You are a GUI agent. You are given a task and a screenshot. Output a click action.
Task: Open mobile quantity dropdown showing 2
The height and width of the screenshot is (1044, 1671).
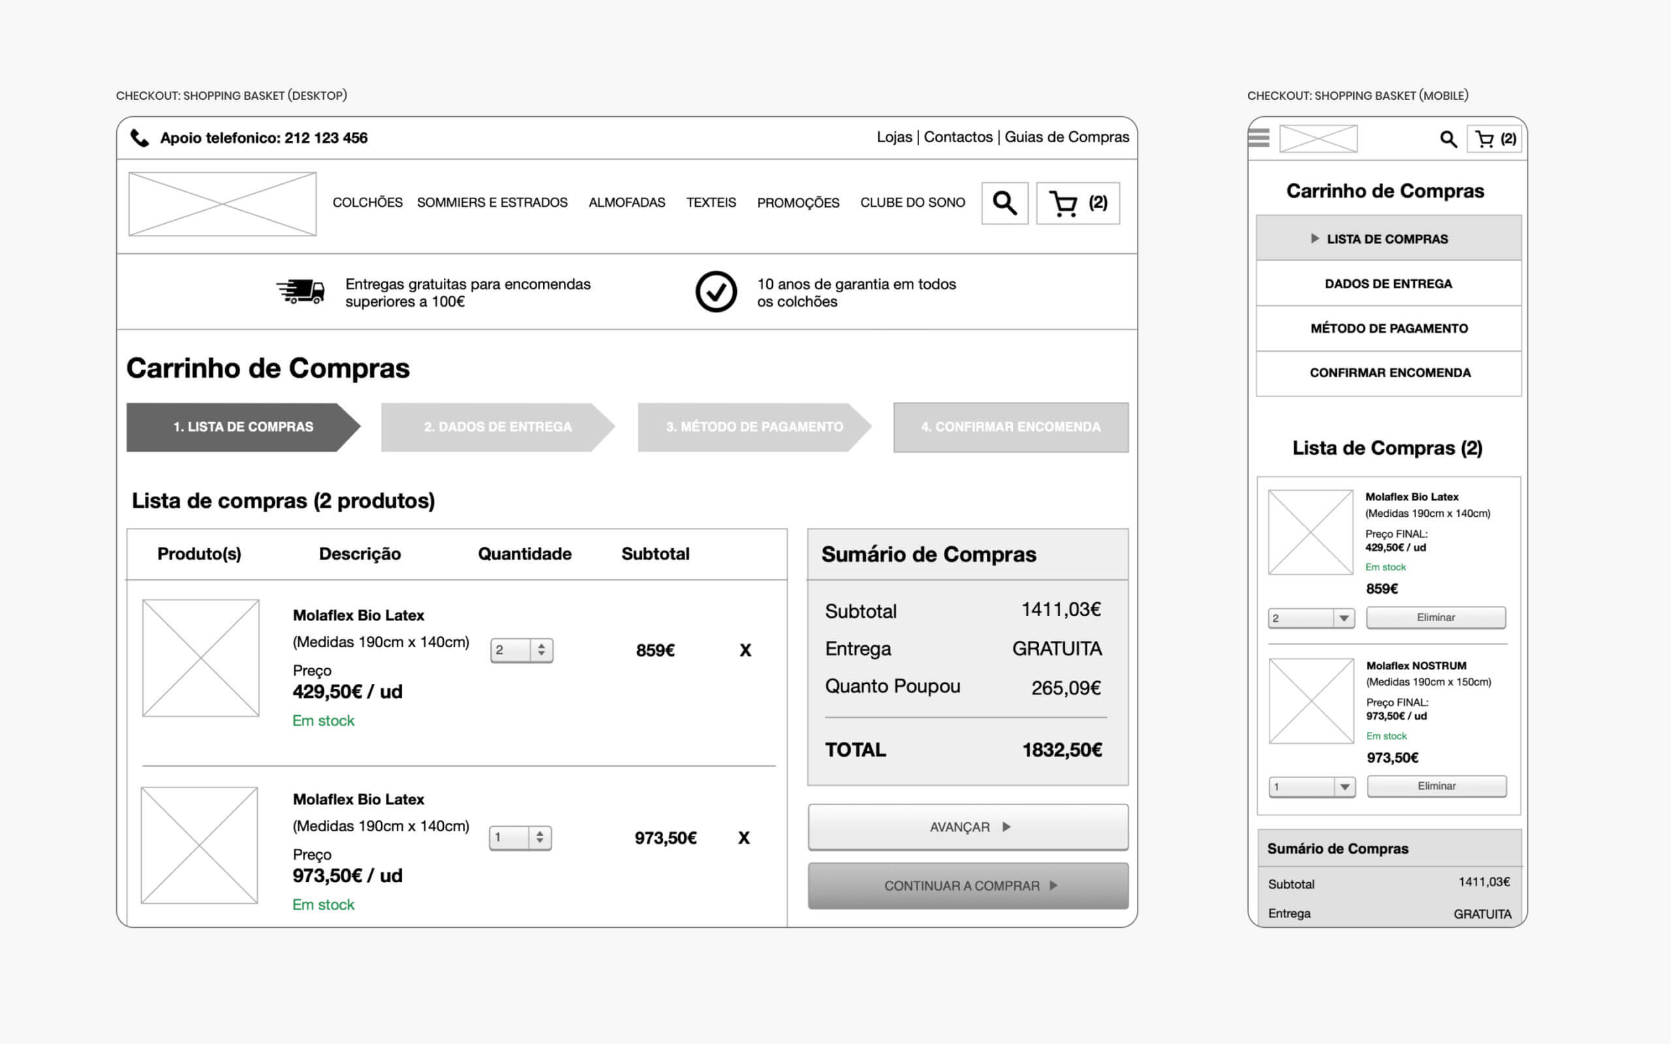pos(1311,618)
